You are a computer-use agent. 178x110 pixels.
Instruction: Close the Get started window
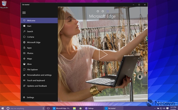coord(145,5)
